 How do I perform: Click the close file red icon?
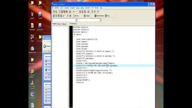pyautogui.click(x=67, y=12)
